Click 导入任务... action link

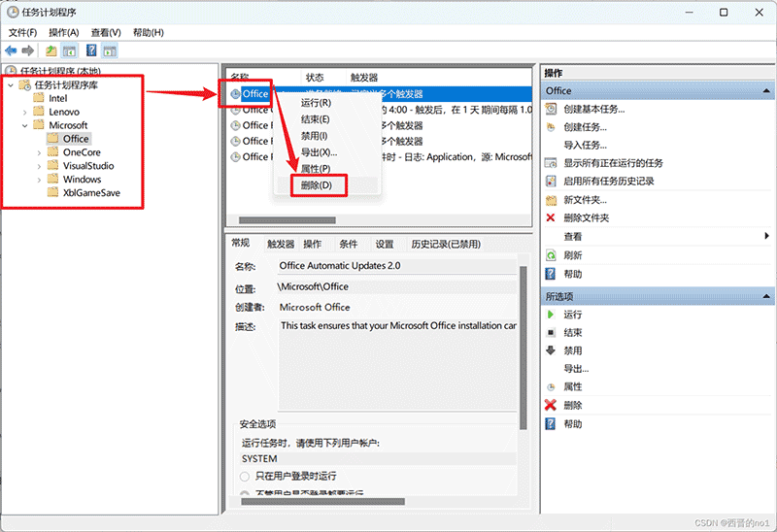[x=586, y=146]
